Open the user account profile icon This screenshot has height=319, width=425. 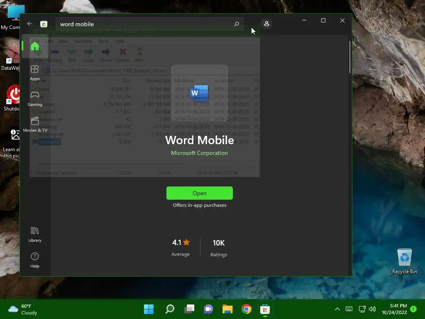click(266, 24)
